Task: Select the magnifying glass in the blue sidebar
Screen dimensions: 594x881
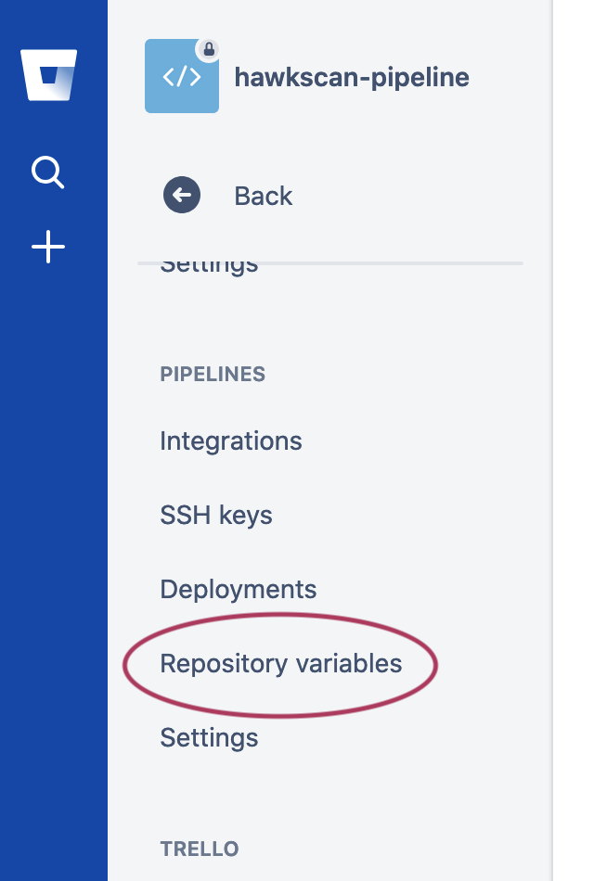Action: click(47, 172)
